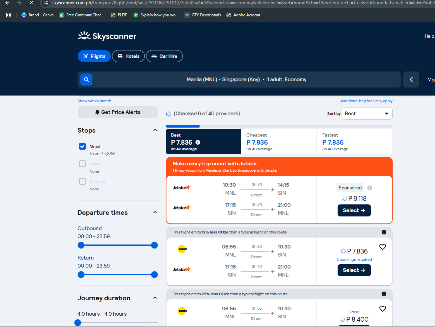Collapse the Stops filter section

click(155, 130)
